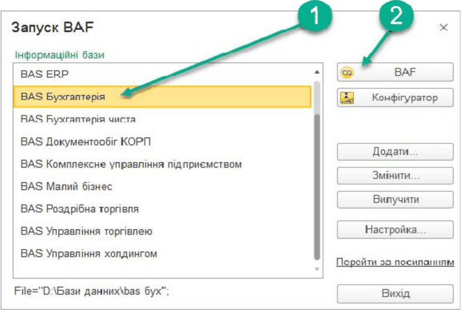This screenshot has height=310, width=461.
Task: Exit the launcher with Вихід
Action: tap(395, 293)
